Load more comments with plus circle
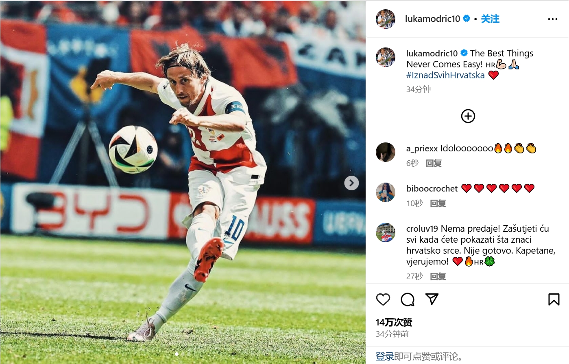The image size is (569, 364). click(x=468, y=116)
